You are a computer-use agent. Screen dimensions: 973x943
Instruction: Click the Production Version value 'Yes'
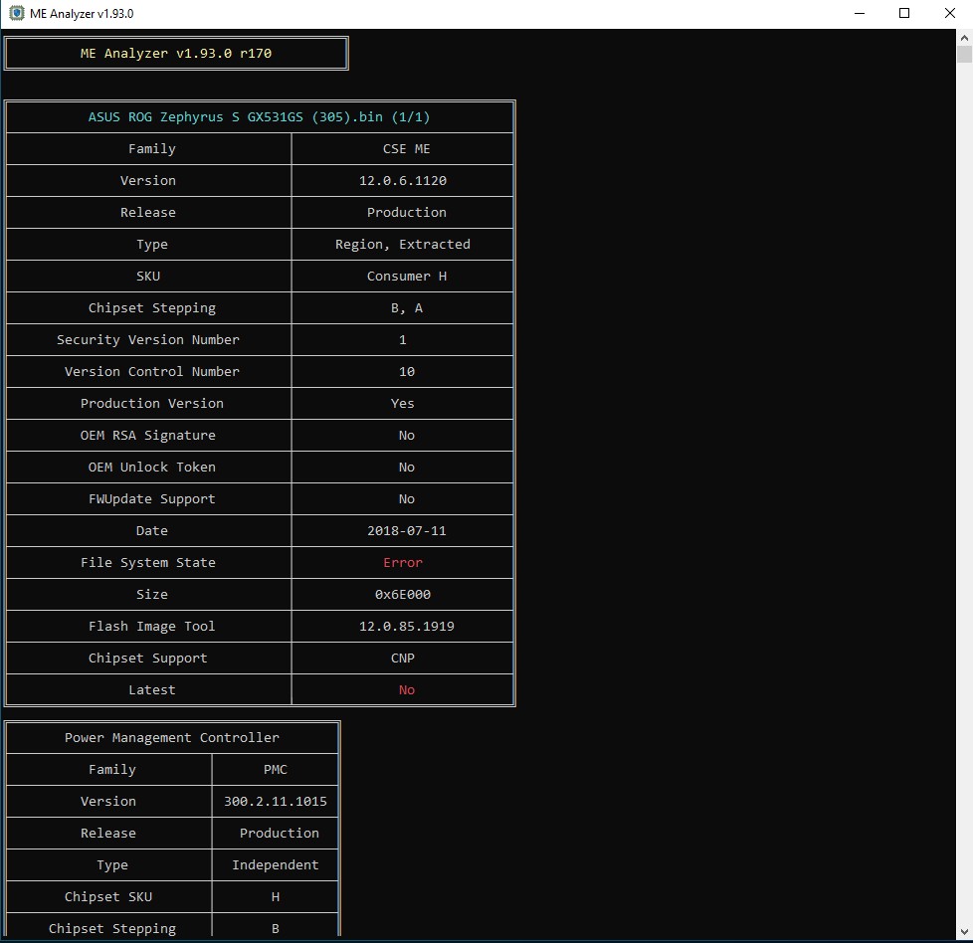(403, 403)
